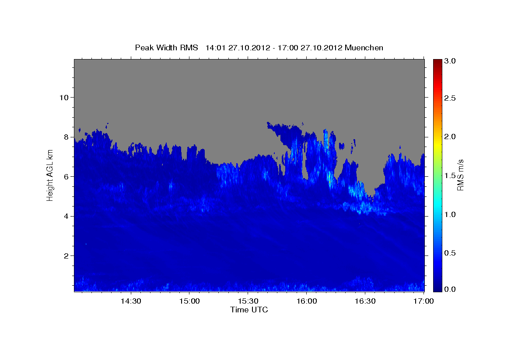525x350 pixels.
Task: Click the 15:30 time tick label
Action: (x=248, y=301)
